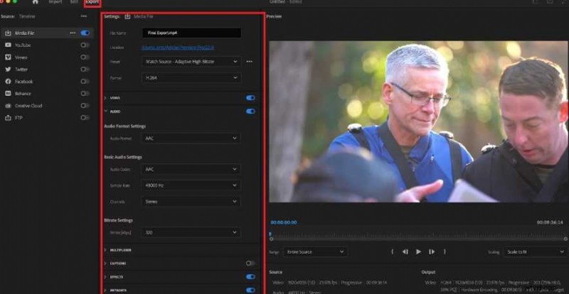569x294 pixels.
Task: Enable the YouTube destination toggle
Action: coord(85,45)
